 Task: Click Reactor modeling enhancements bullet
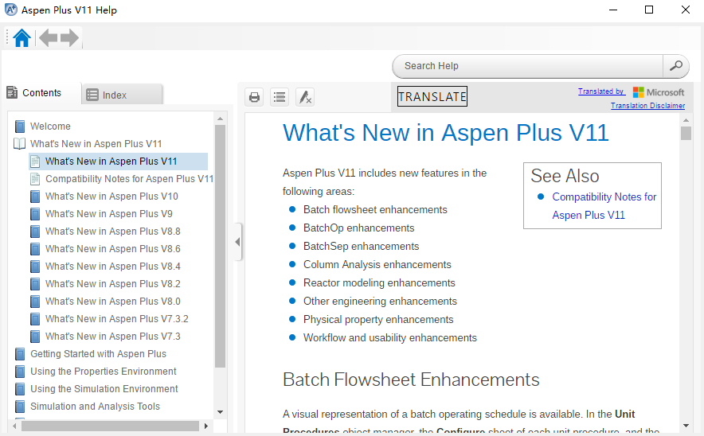(379, 283)
